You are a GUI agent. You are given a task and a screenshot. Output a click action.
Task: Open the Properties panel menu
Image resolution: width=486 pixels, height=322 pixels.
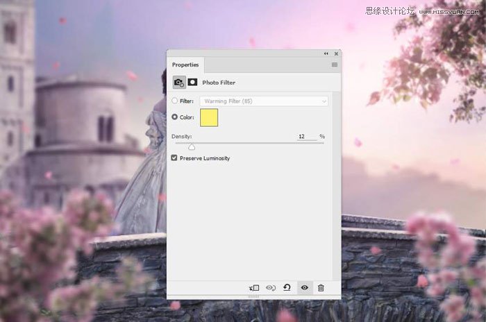(x=335, y=65)
